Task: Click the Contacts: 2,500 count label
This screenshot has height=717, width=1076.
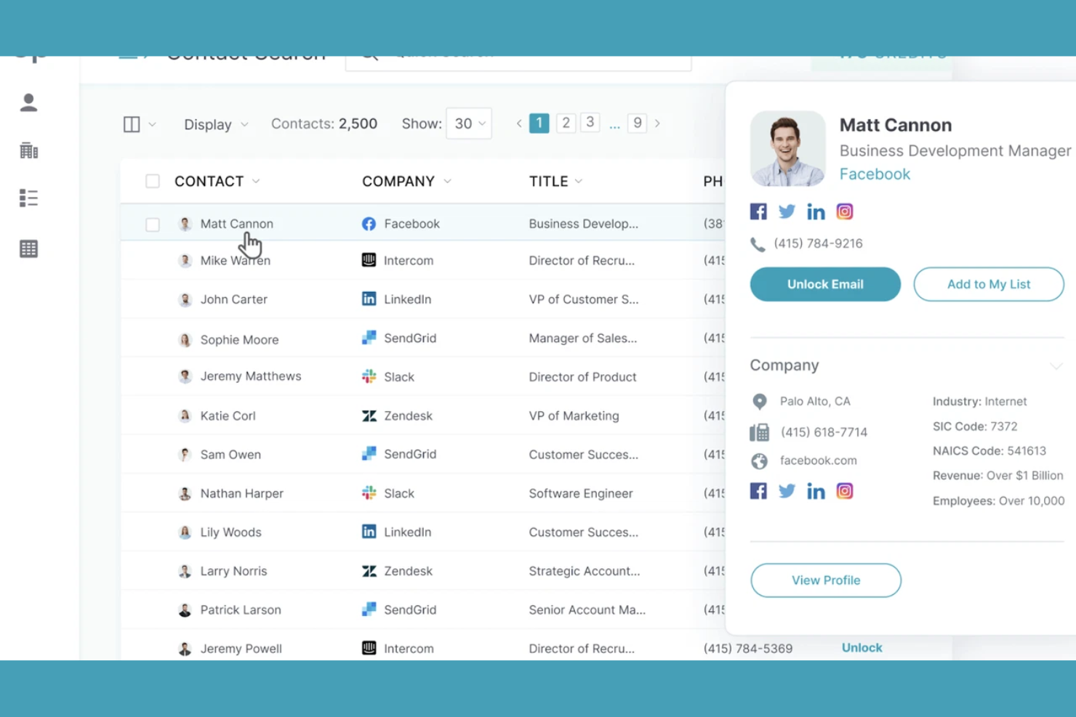Action: point(324,123)
